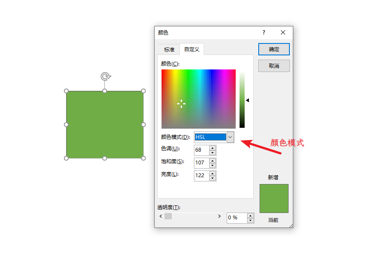Decrease the saturation (饱和度) value with the down arrow
Viewport: 387px width, 256px height.
[x=212, y=165]
